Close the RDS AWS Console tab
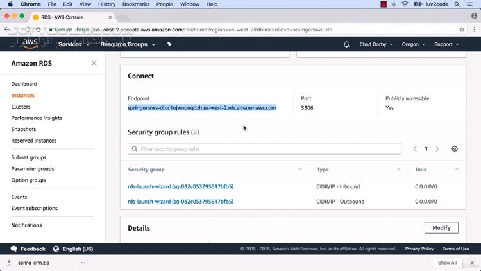This screenshot has height=271, width=481. point(110,17)
